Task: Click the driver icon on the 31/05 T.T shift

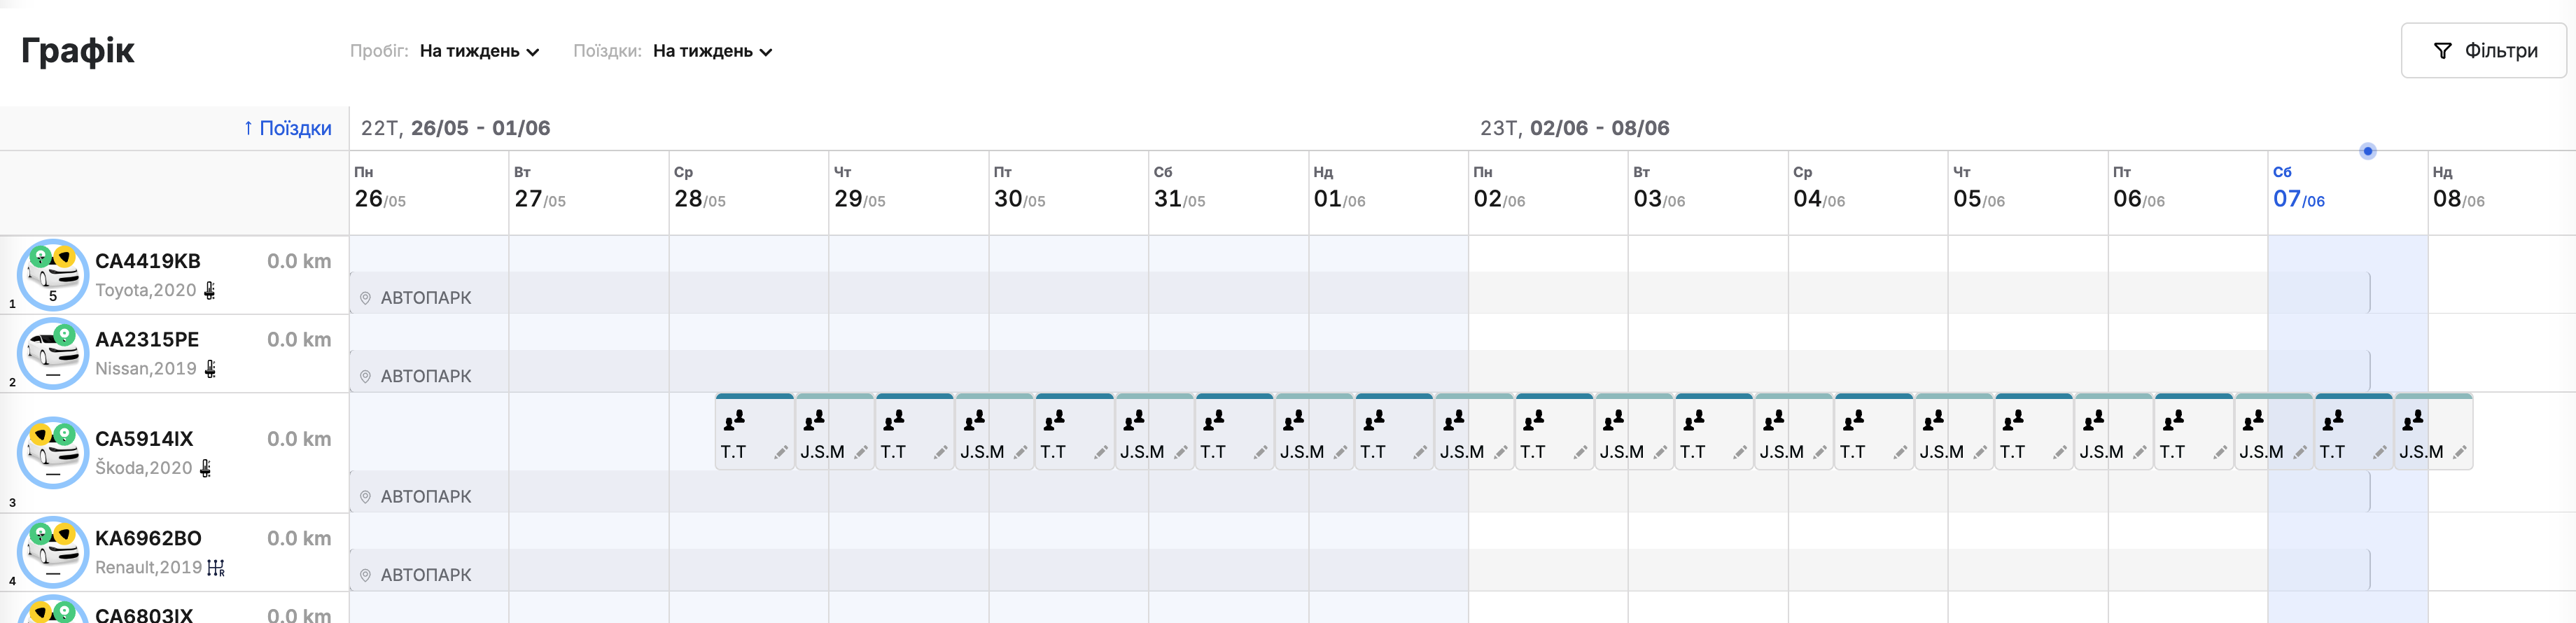Action: [x=1214, y=419]
